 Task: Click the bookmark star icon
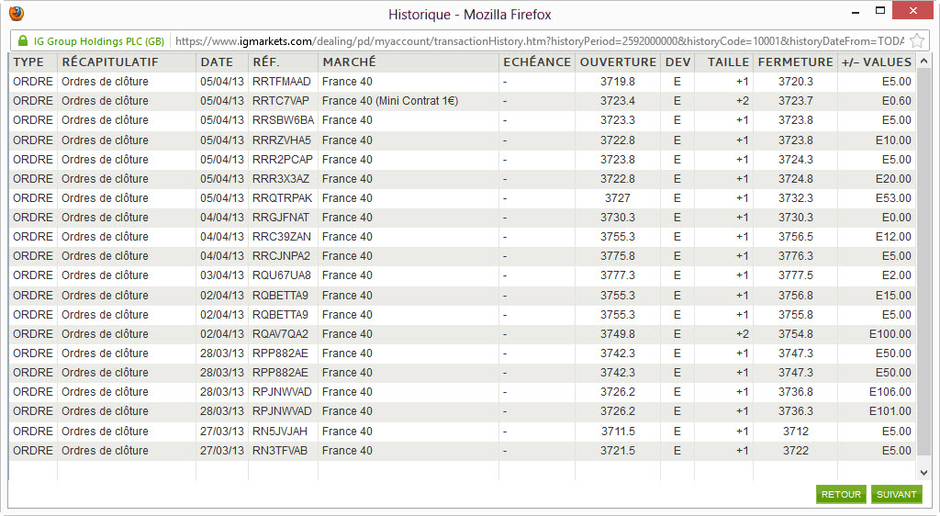click(917, 40)
